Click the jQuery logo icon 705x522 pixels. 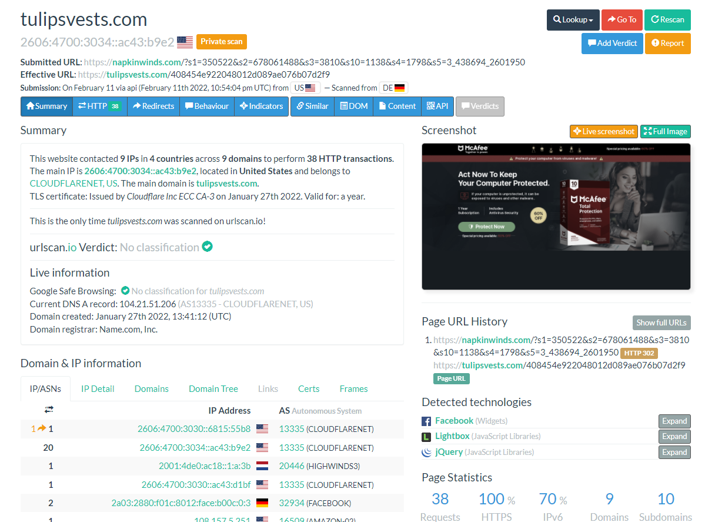[427, 453]
